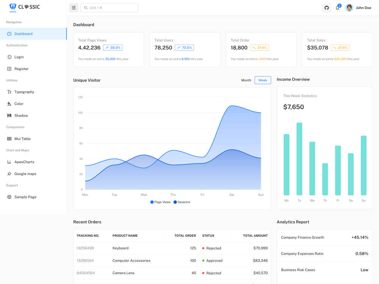The height and width of the screenshot is (284, 379).
Task: Open tracking number 84564564 link
Action: [x=86, y=273]
